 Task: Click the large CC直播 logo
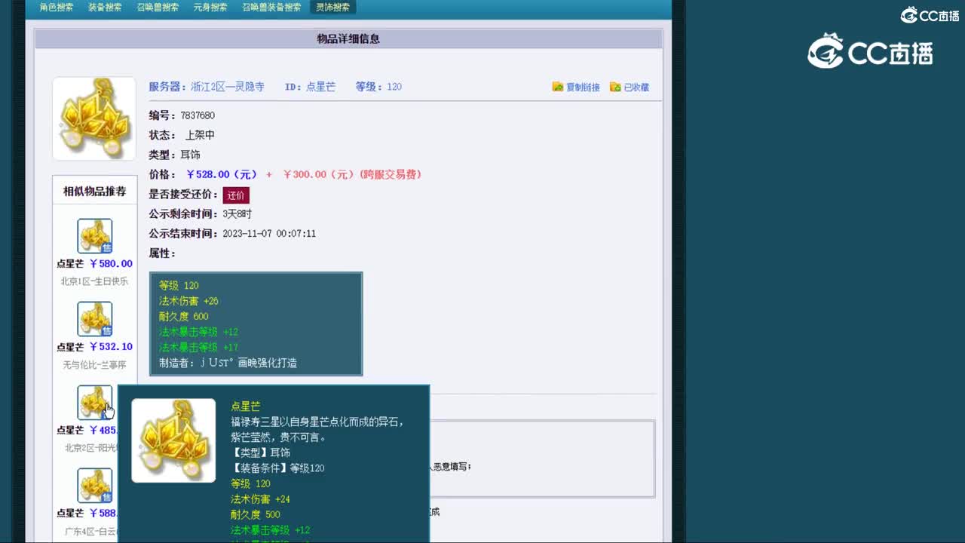tap(871, 52)
